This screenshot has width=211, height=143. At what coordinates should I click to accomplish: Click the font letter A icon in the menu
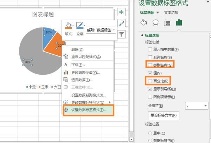(x=66, y=64)
